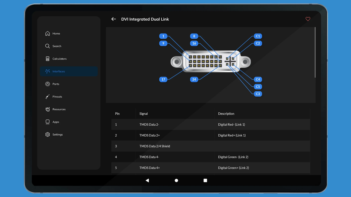Select pin 17 callout on the connector diagram
Image resolution: width=351 pixels, height=197 pixels.
click(163, 79)
